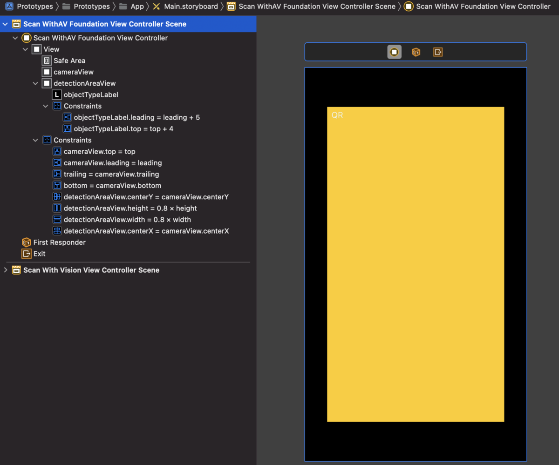The image size is (559, 465).
Task: Click the objectTypeLabel.top constraint icon
Action: pos(67,129)
